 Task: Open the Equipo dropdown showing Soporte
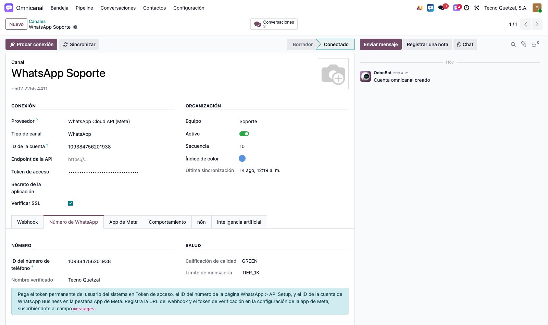coord(294,121)
